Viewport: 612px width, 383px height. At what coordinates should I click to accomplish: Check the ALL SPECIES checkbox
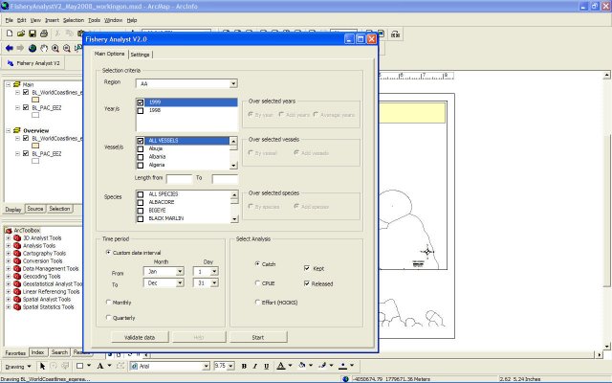pos(141,194)
